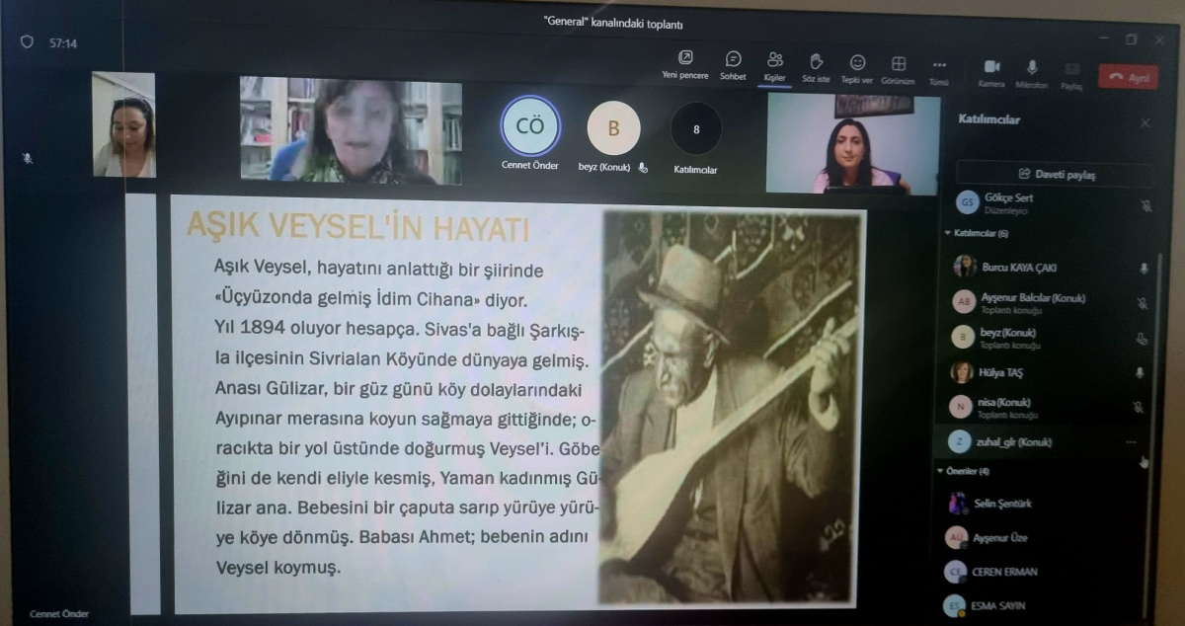Click the self-view video thumbnail
Screen dimensions: 1185x626
pos(123,124)
